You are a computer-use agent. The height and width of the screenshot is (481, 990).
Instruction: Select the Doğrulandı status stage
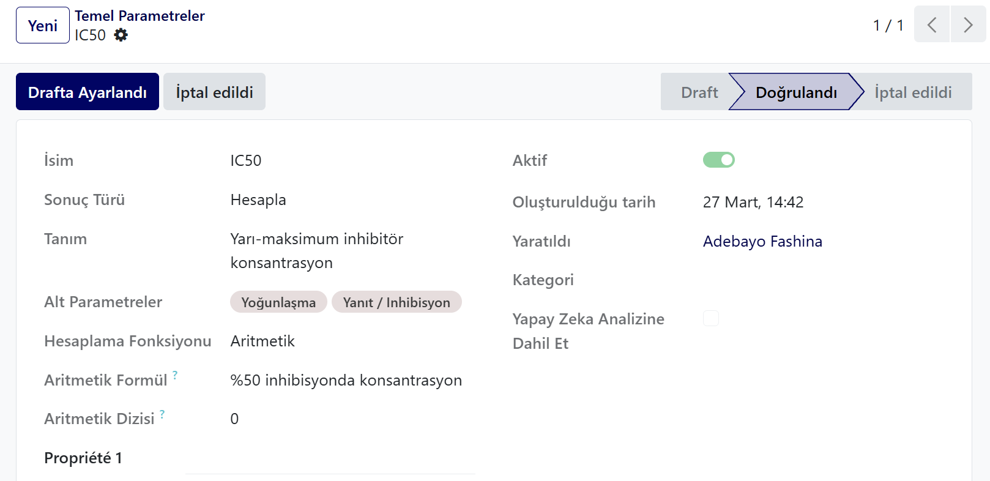(796, 92)
